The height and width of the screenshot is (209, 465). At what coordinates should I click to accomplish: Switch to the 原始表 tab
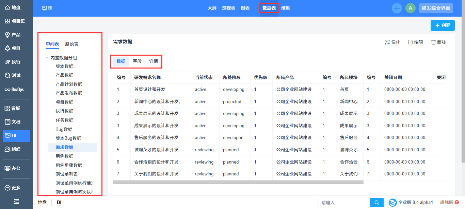[x=71, y=44]
